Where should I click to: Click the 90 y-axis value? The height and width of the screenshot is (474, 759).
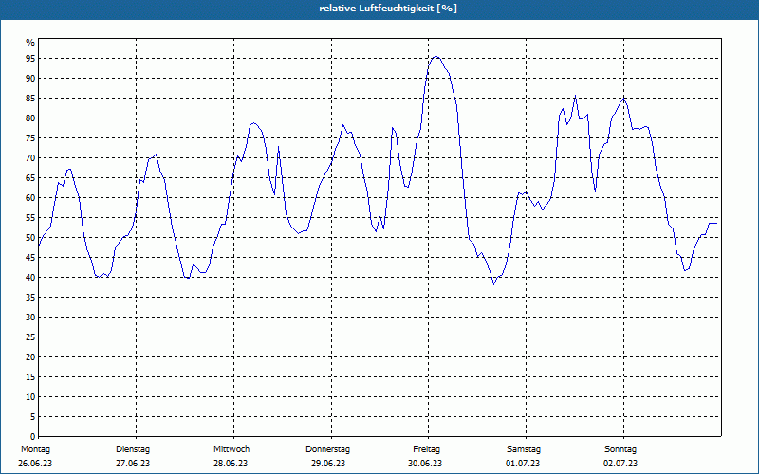click(x=30, y=79)
